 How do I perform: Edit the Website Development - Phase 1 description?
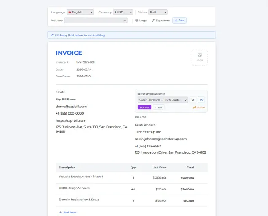coord(81,176)
